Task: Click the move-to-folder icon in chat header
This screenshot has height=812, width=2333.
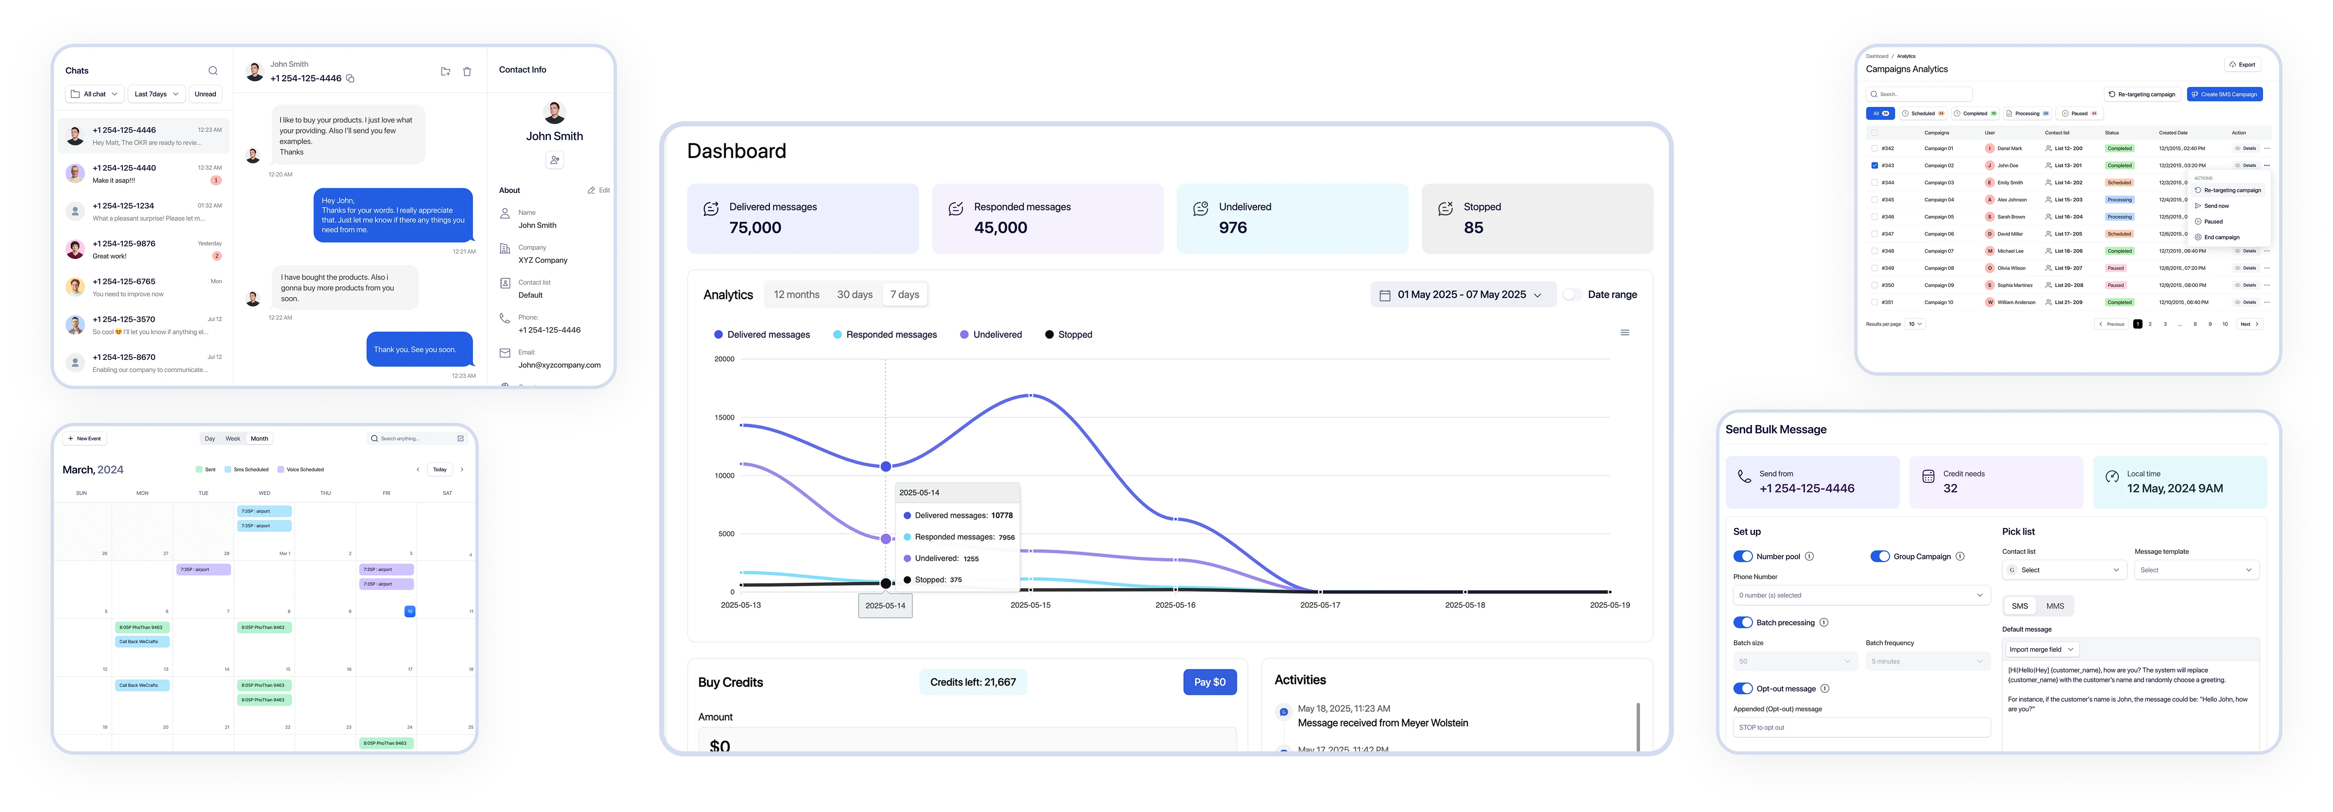Action: tap(445, 72)
